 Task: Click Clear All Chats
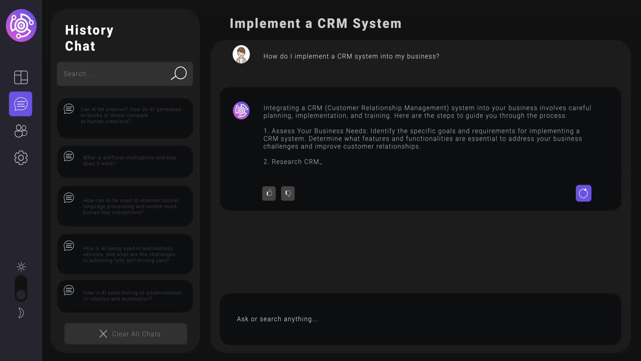pyautogui.click(x=125, y=333)
